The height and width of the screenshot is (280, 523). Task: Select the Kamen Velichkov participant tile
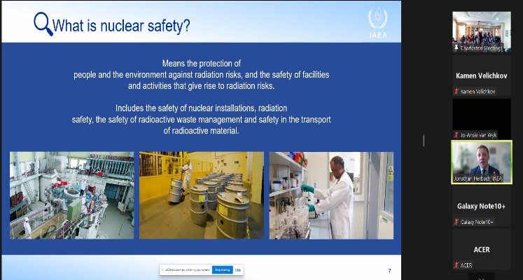click(x=481, y=76)
